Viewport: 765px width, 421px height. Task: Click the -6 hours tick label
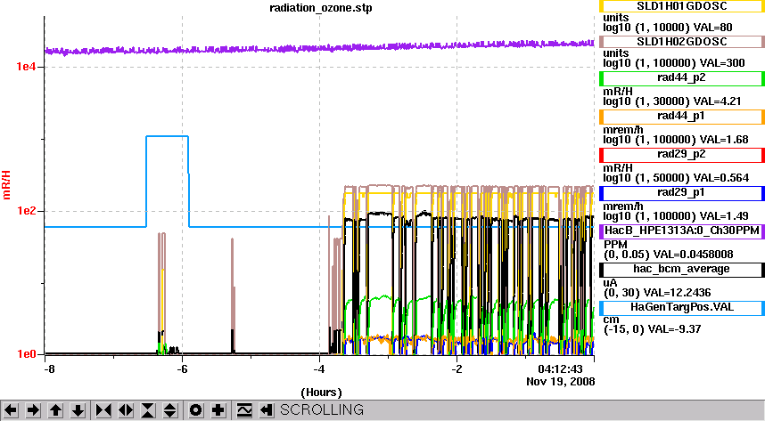(x=182, y=368)
